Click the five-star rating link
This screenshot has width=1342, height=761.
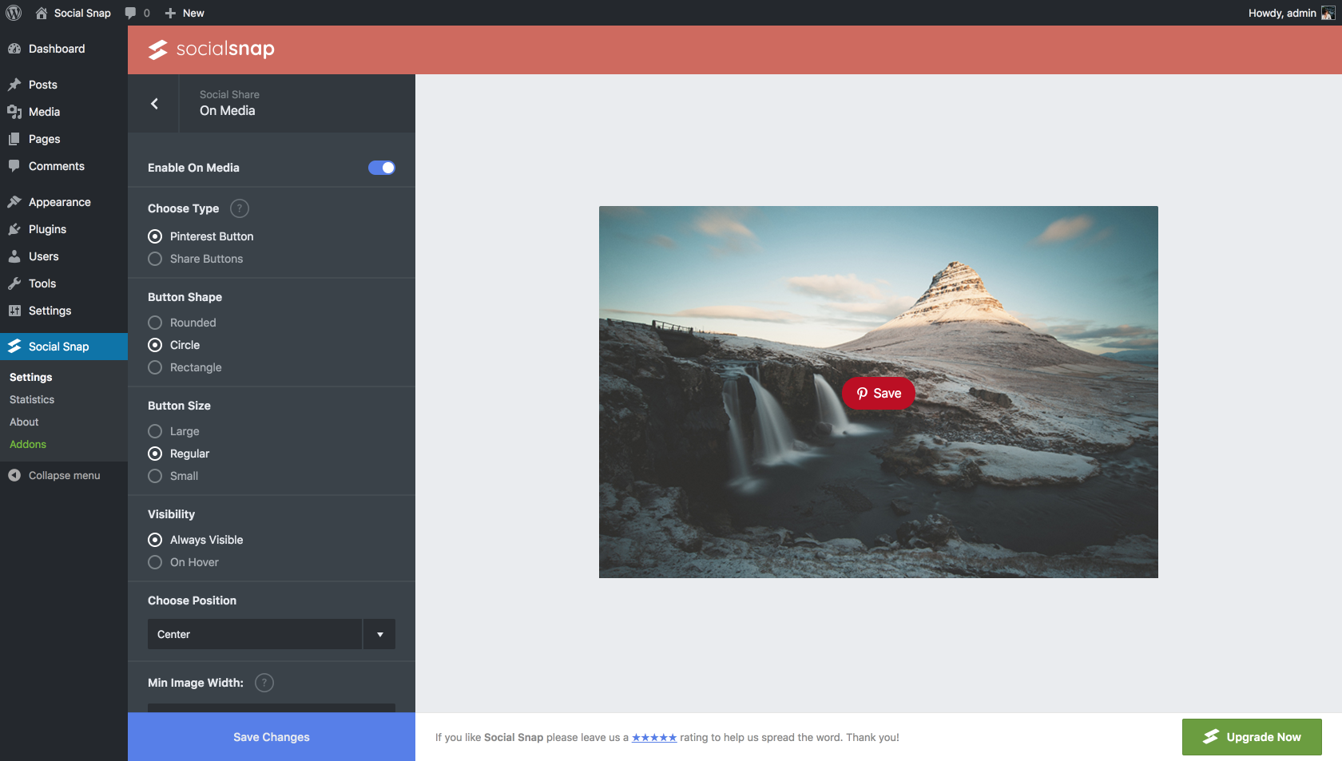(x=654, y=737)
